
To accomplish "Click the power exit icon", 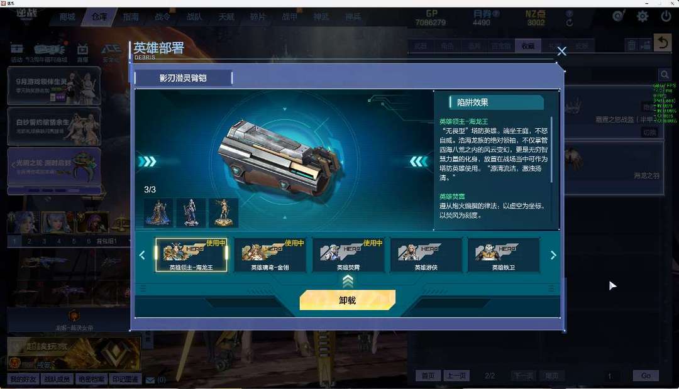I will coord(666,16).
